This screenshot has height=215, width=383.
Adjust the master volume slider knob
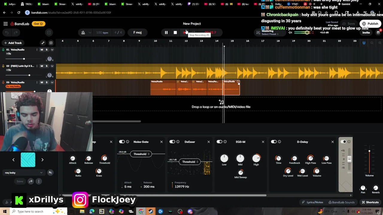pyautogui.click(x=307, y=33)
